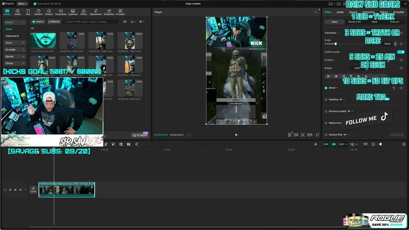Select Subprojects in the sidebar
The image size is (409, 230).
[12, 36]
